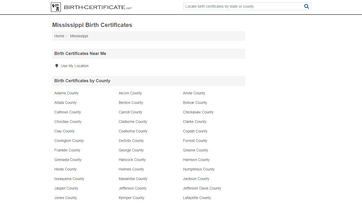Visit the Lafayette County link

tap(197, 198)
